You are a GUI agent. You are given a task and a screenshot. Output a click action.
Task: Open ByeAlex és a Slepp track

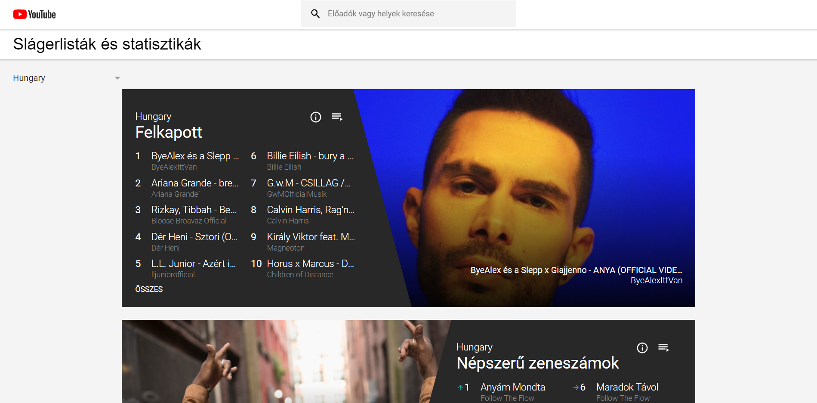click(194, 156)
